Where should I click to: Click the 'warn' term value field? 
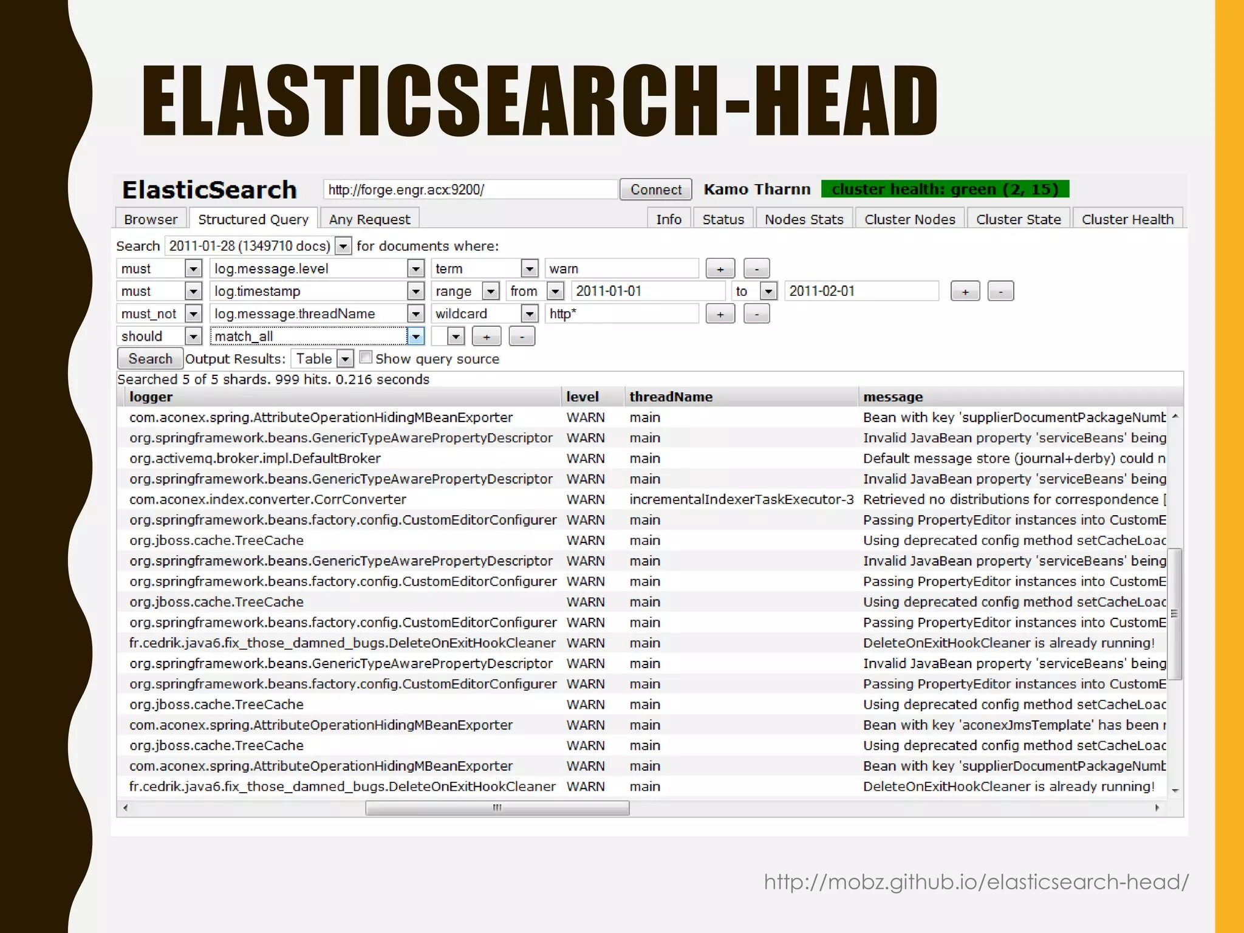(622, 268)
